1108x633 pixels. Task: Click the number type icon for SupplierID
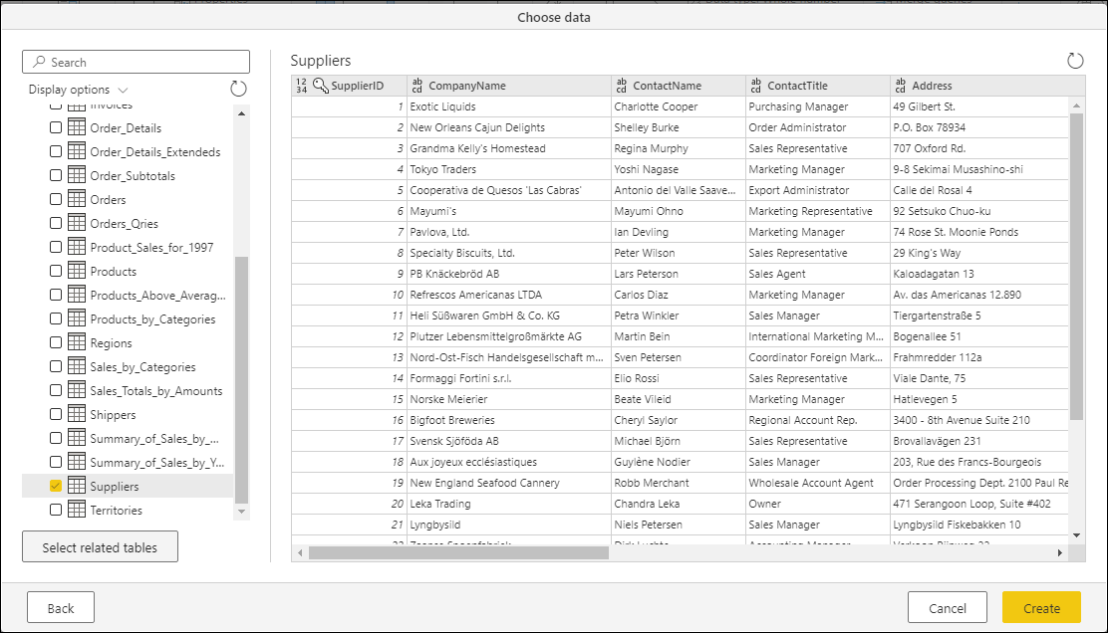[302, 86]
